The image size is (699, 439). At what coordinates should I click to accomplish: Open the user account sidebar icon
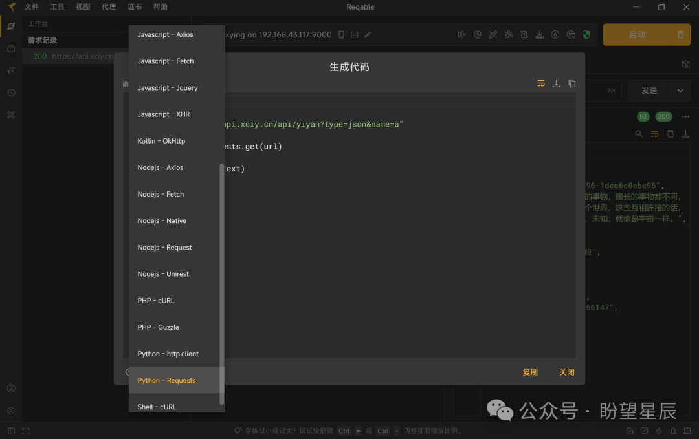(x=11, y=389)
